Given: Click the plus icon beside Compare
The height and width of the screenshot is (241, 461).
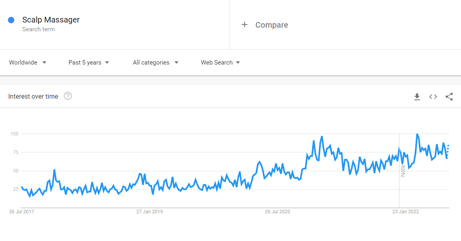Looking at the screenshot, I should point(244,24).
